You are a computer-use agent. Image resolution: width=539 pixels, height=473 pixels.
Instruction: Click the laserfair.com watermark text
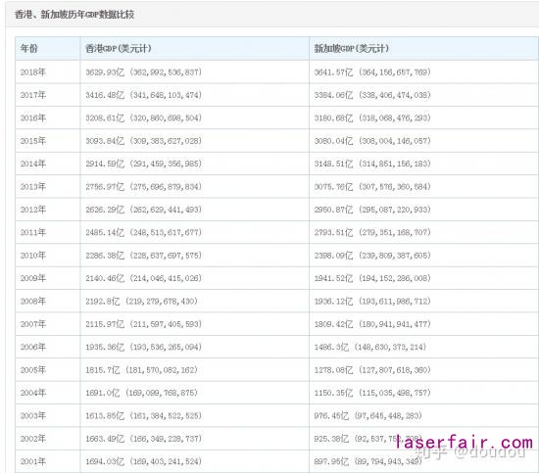pos(464,442)
